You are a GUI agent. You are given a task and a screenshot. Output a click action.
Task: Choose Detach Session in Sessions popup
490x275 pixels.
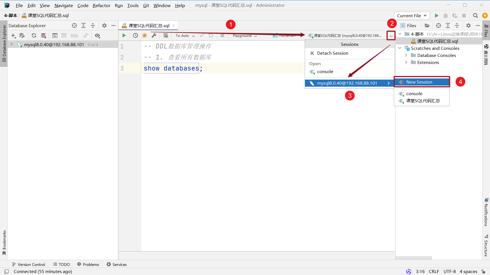(349, 53)
